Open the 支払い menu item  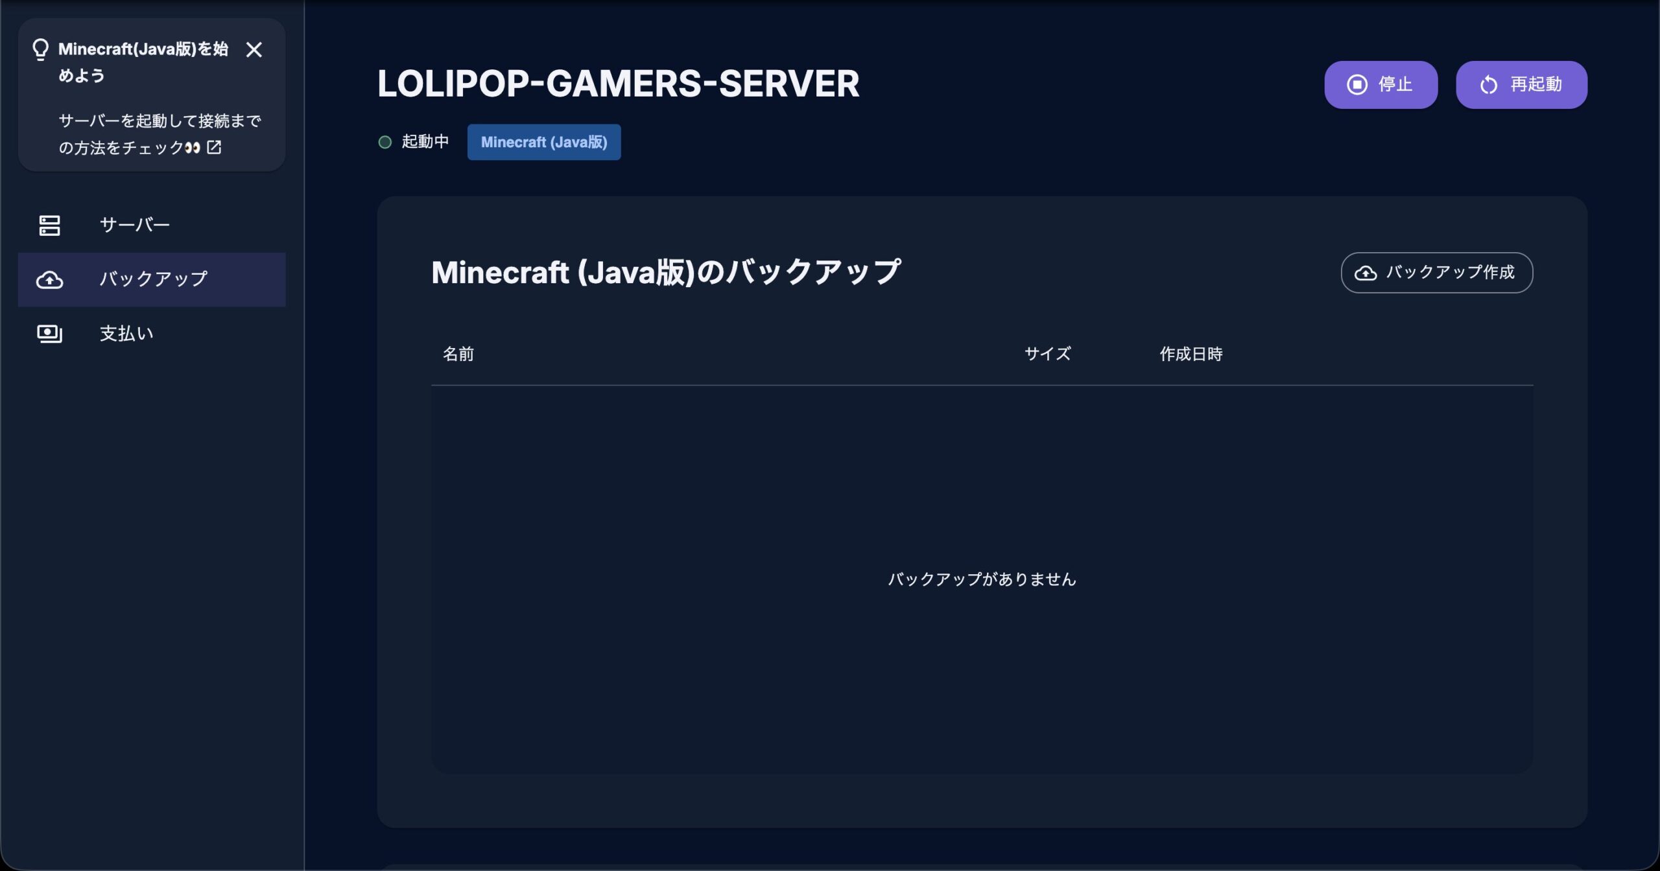tap(152, 334)
